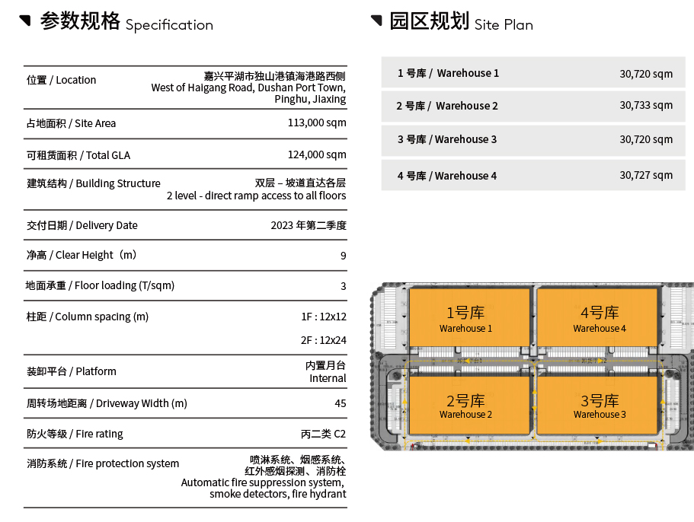Viewport: 694px width, 522px height.
Task: Click the 113,000 sqm site area value
Action: click(x=317, y=123)
